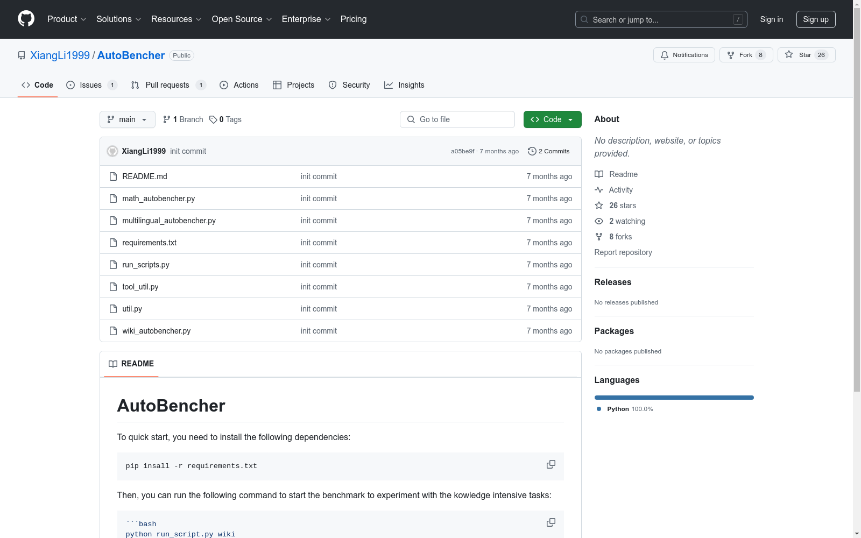Click the Sign in link
The image size is (861, 538).
(x=772, y=19)
